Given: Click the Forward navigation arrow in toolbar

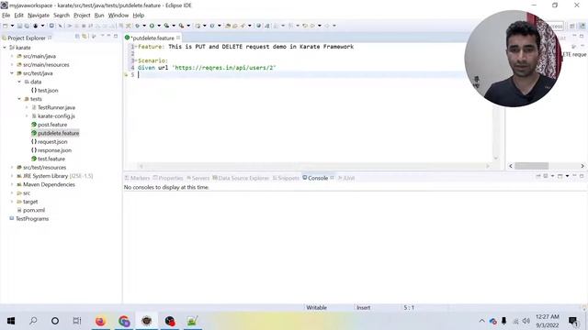Looking at the screenshot, I should point(327,26).
